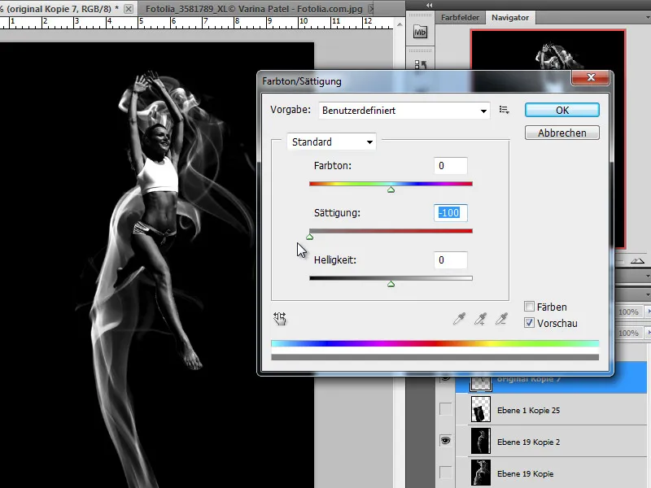Click the Farbton value field

tap(451, 166)
